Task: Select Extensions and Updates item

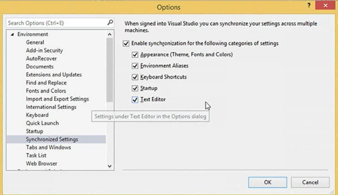Action: (54, 75)
